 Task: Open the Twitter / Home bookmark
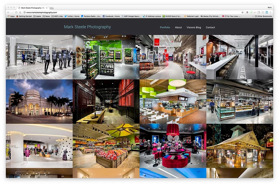(72, 16)
